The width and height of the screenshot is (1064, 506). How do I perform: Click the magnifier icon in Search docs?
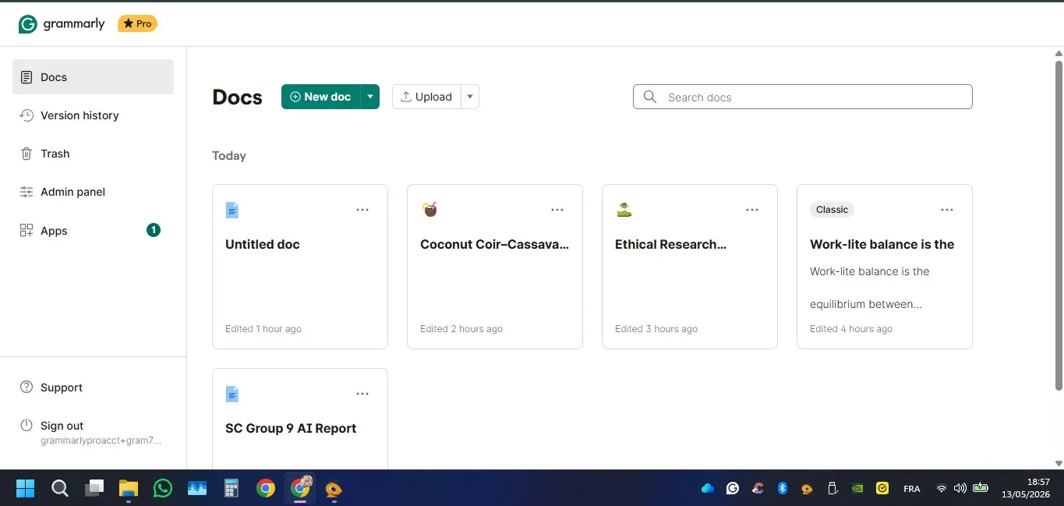click(650, 97)
